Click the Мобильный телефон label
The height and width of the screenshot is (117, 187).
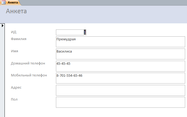tap(29, 75)
